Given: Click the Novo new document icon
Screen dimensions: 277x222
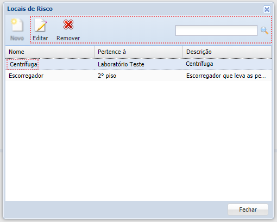Looking at the screenshot, I should pos(17,25).
